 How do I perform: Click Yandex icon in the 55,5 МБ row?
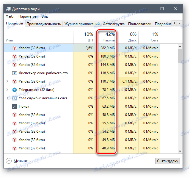click(15, 123)
